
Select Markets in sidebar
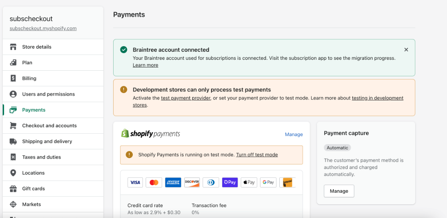(x=53, y=204)
